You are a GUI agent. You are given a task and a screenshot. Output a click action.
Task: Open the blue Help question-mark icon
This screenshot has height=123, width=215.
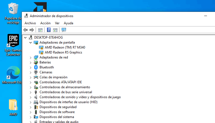[49, 30]
